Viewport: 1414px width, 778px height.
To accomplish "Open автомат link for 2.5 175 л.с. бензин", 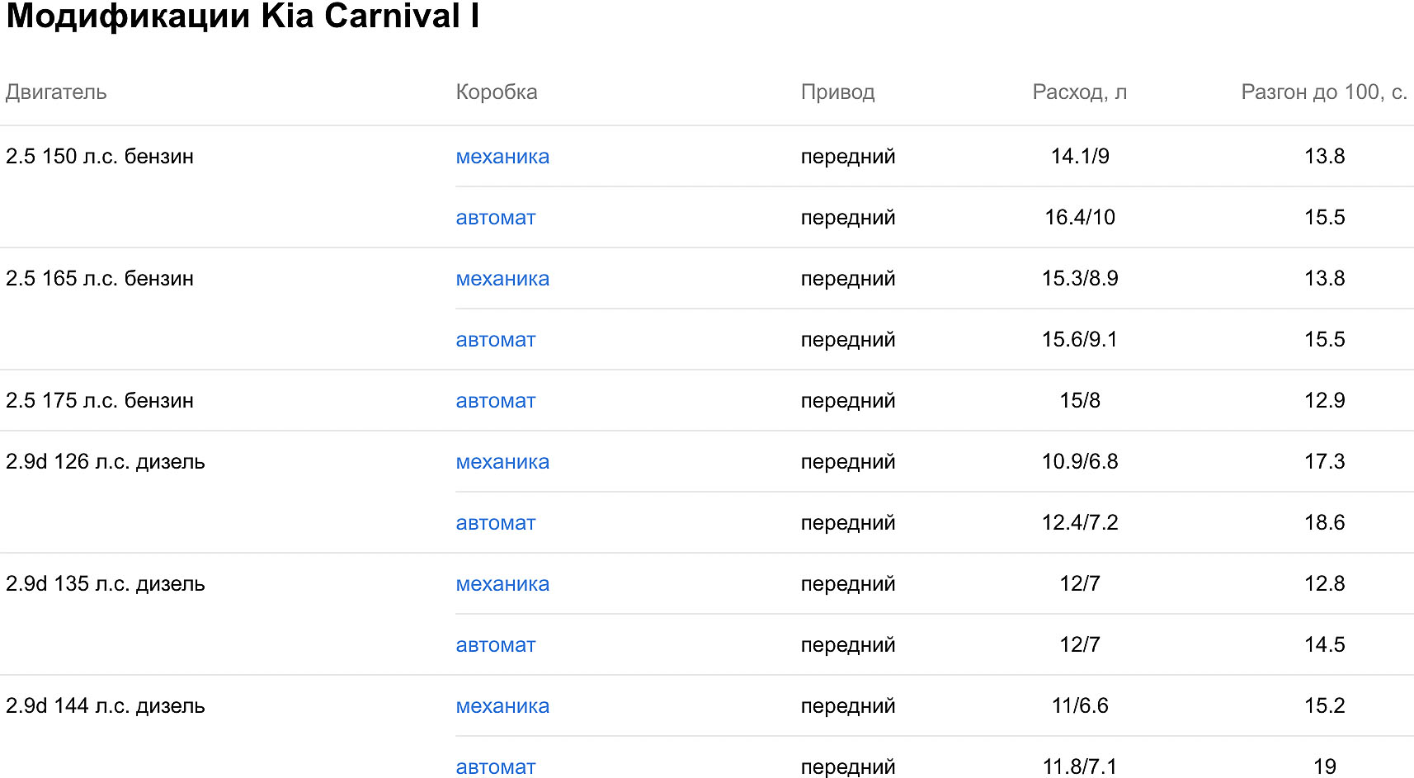I will pos(496,401).
